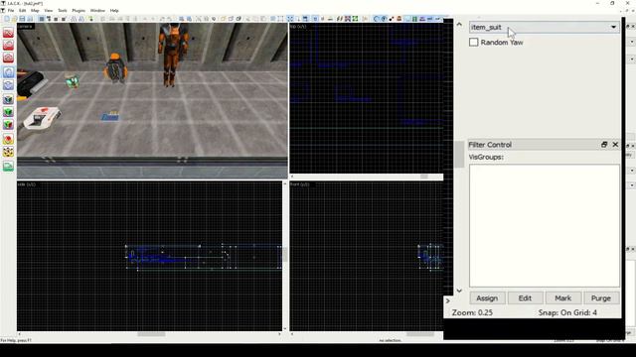The width and height of the screenshot is (636, 357).
Task: Enable the Random Yaw checkbox
Action: (473, 42)
